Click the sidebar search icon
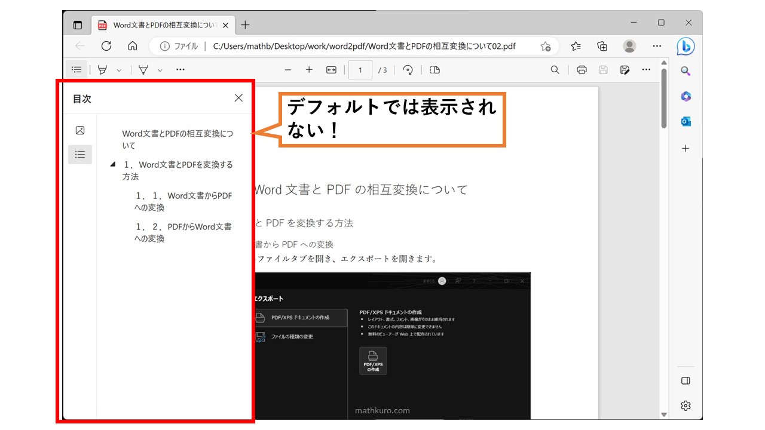Image resolution: width=765 pixels, height=430 pixels. coord(686,71)
